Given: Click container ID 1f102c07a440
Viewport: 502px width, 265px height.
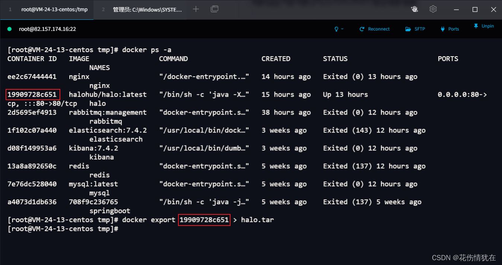Looking at the screenshot, I should pyautogui.click(x=32, y=130).
